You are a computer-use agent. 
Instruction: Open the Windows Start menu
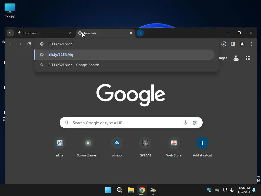tap(108, 190)
